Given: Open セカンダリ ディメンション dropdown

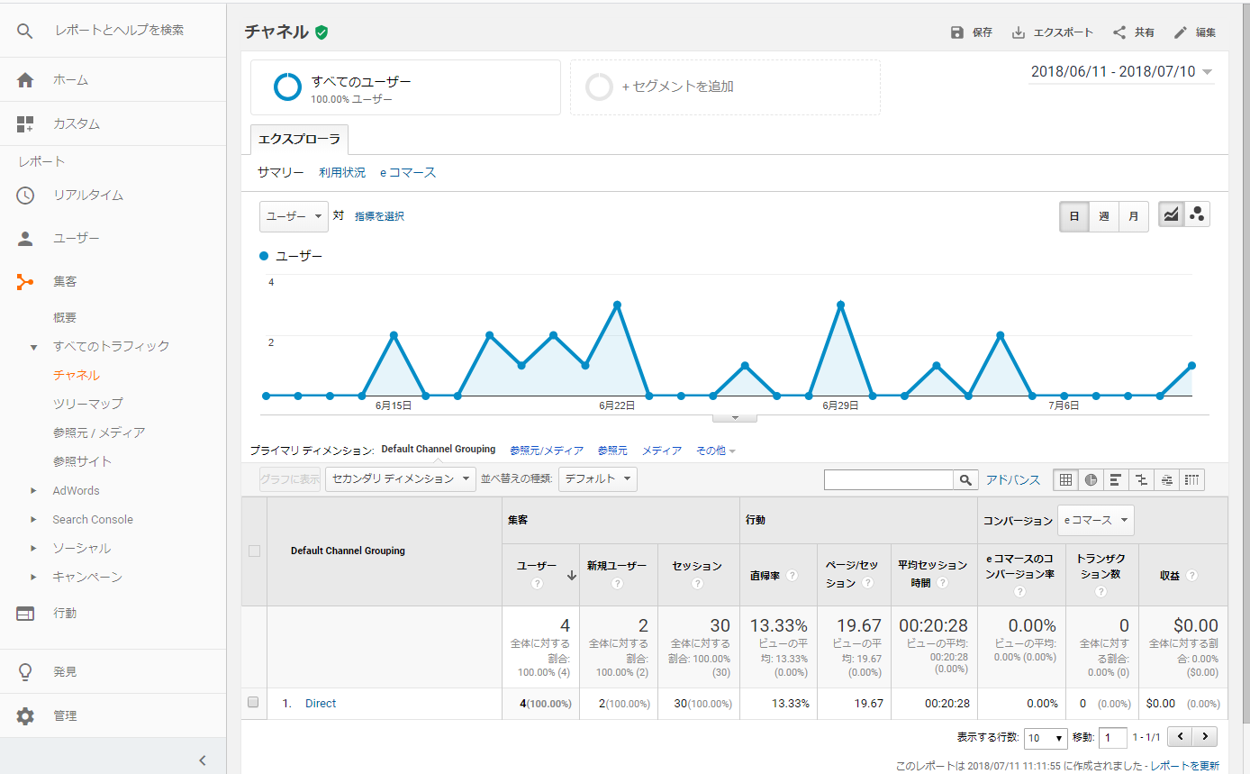Looking at the screenshot, I should 401,479.
